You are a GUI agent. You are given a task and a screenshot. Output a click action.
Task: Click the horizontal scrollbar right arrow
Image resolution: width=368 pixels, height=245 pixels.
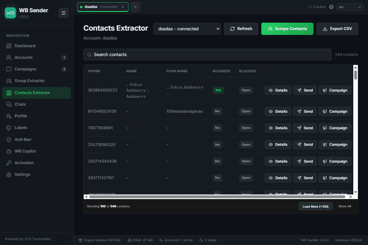pos(351,197)
